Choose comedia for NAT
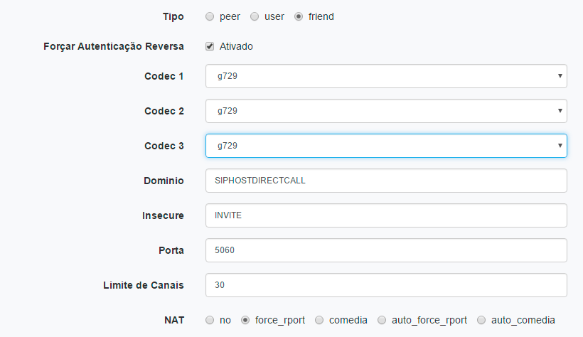This screenshot has width=583, height=337. tap(319, 320)
